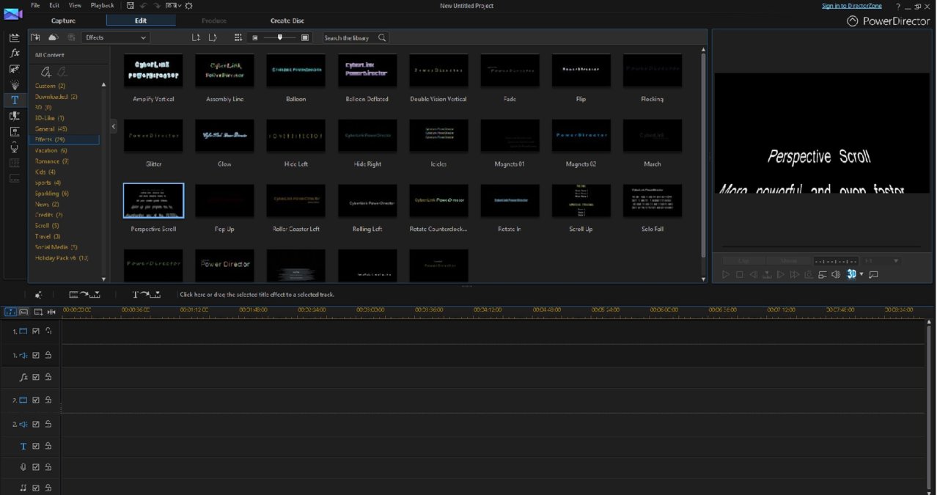Click the add title effect to track hint
Viewport: 937px width, 495px height.
pos(257,294)
